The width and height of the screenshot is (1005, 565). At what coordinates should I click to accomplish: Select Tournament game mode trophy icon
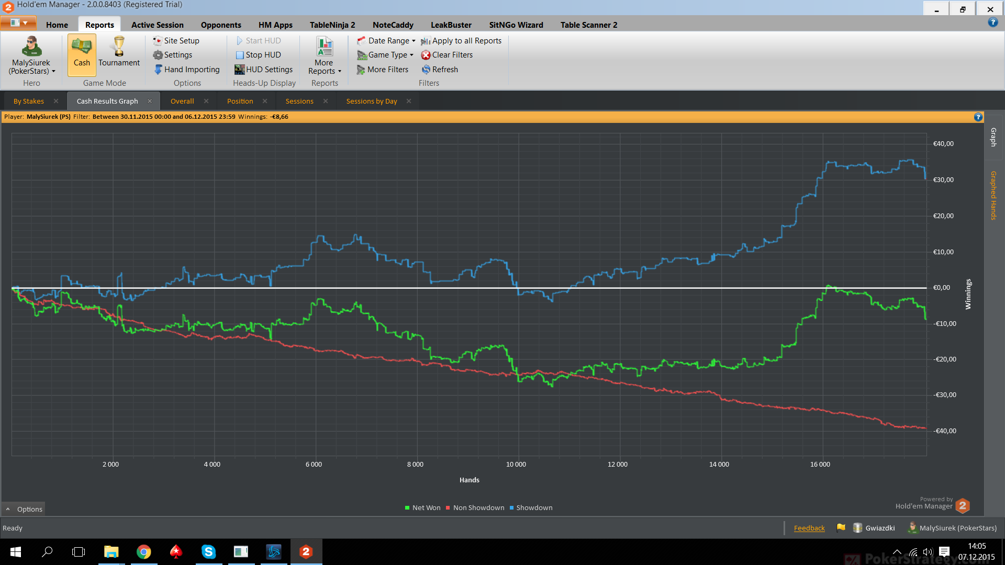[x=119, y=46]
